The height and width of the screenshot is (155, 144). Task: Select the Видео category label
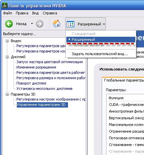coord(16,41)
